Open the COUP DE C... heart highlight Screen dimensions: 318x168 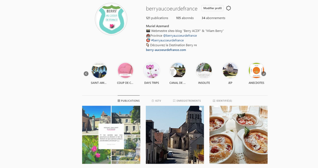tap(125, 70)
